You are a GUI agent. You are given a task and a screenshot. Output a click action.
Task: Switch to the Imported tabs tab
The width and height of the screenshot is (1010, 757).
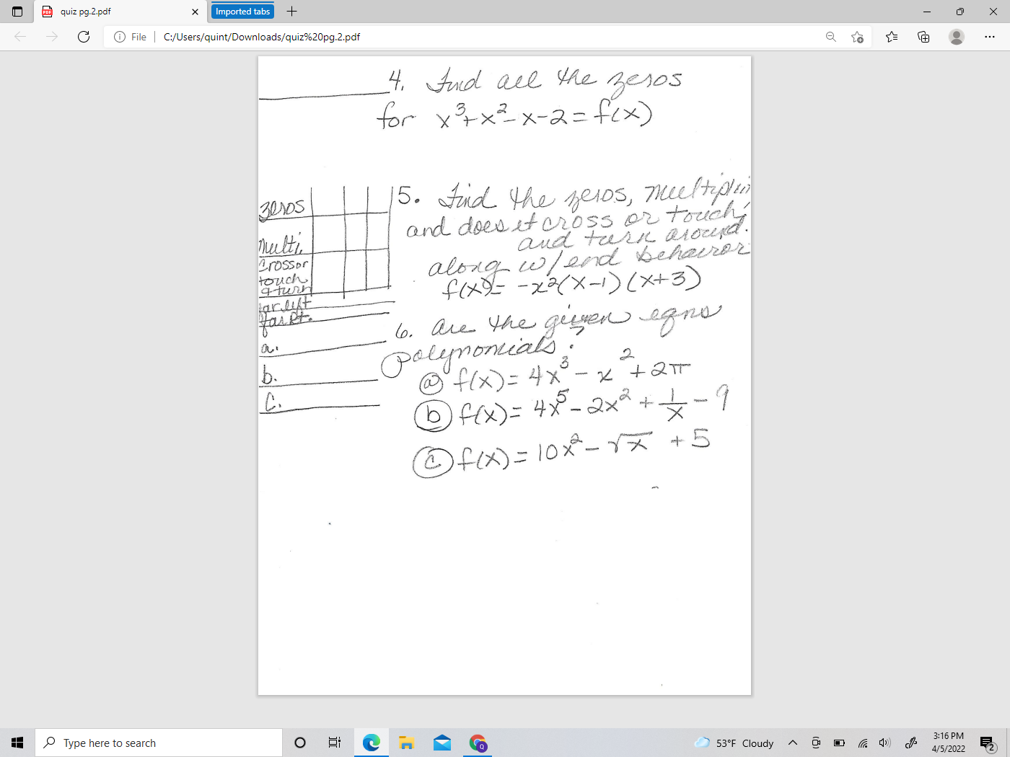242,11
